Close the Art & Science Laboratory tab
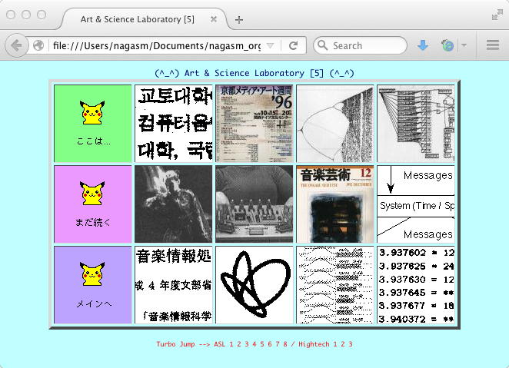 (x=213, y=19)
